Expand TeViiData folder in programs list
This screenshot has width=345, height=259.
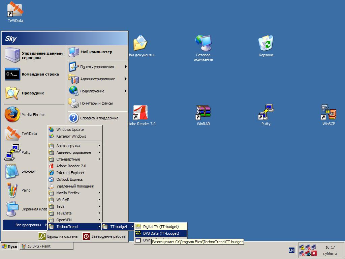(75, 213)
